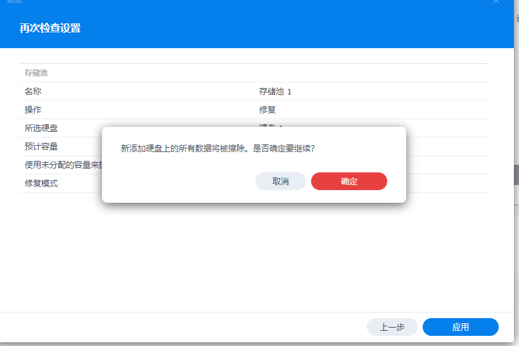
Task: Click the 所选硬盘 row label
Action: [41, 128]
